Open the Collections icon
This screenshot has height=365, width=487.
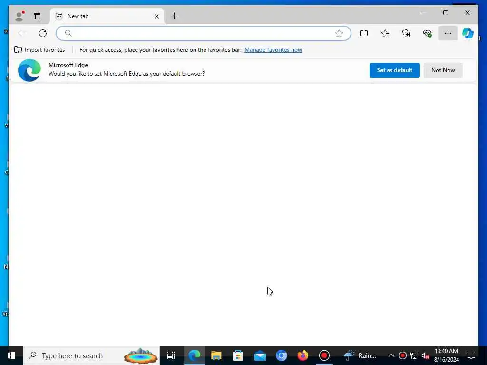(x=406, y=33)
